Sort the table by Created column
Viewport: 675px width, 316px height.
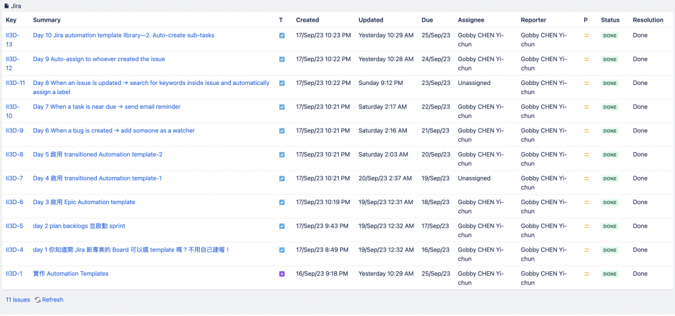click(x=307, y=20)
